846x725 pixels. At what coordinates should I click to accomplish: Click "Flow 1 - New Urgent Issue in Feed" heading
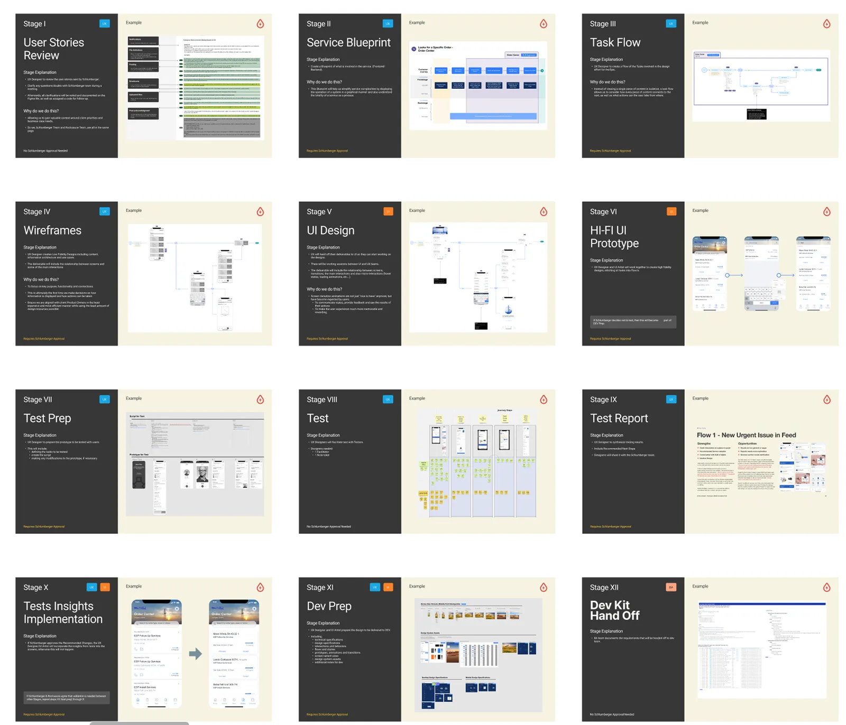coord(746,435)
